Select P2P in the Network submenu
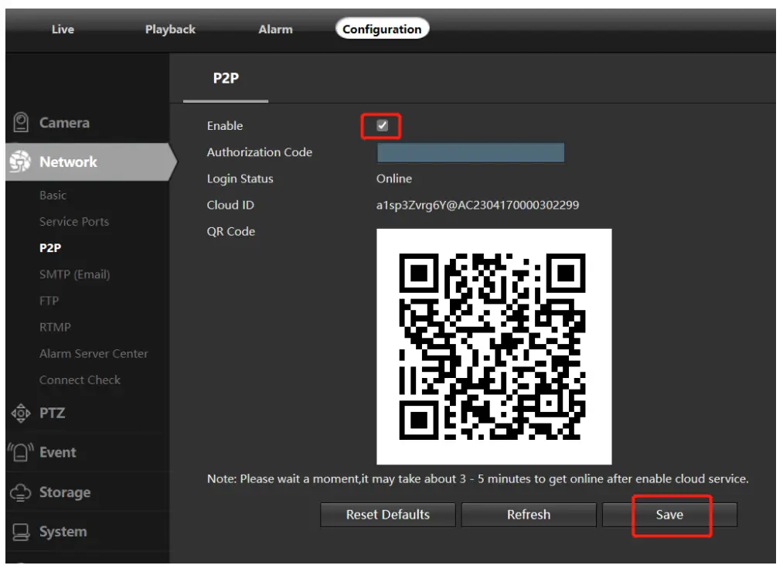The height and width of the screenshot is (572, 783). tap(50, 248)
